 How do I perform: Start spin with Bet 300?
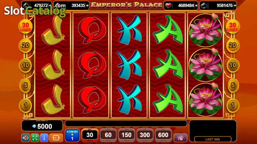(x=145, y=135)
